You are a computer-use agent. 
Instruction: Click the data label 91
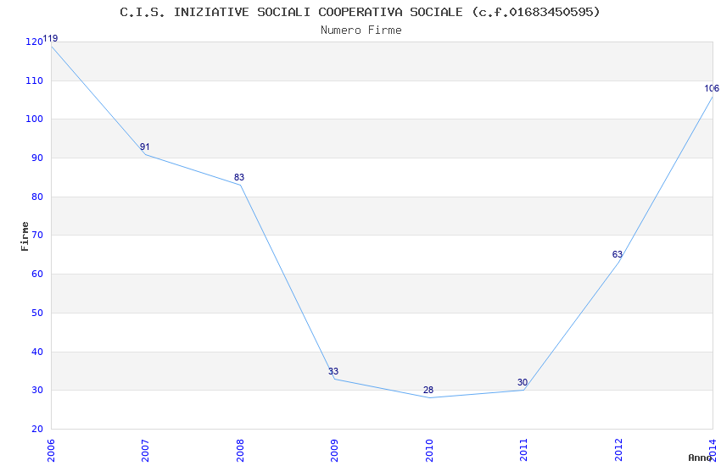coord(145,147)
